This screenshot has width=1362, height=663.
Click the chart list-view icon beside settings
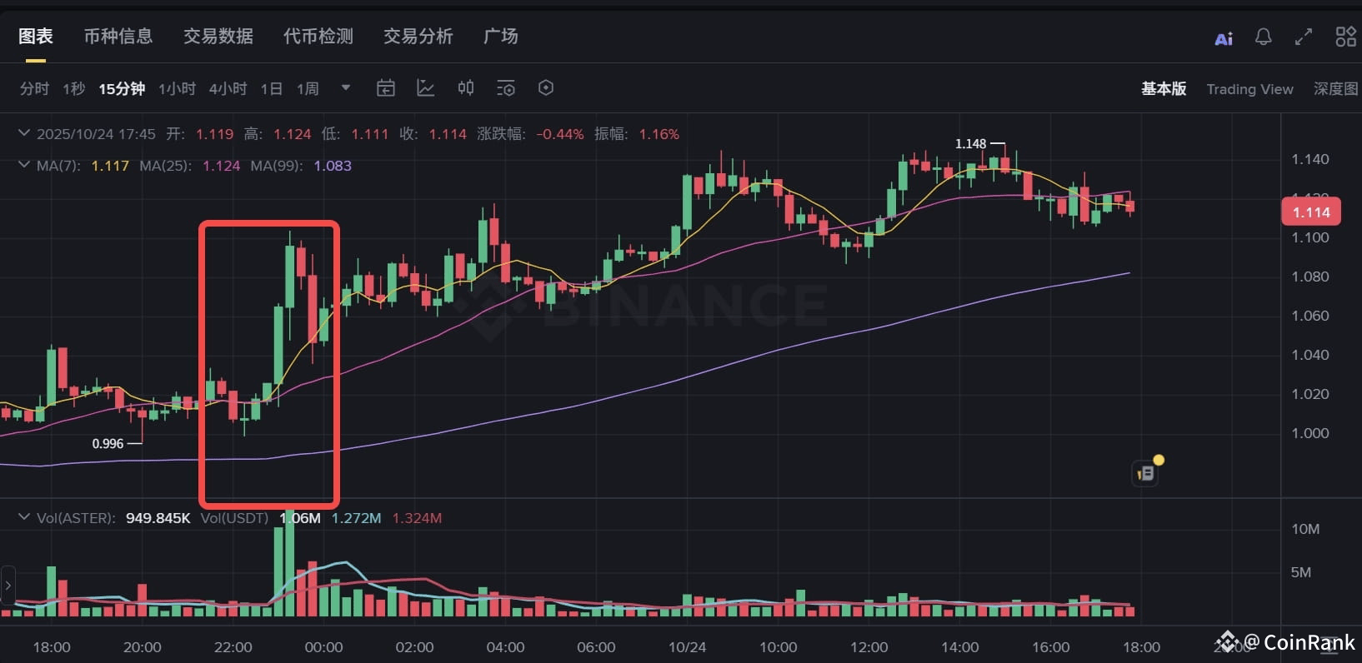point(506,88)
